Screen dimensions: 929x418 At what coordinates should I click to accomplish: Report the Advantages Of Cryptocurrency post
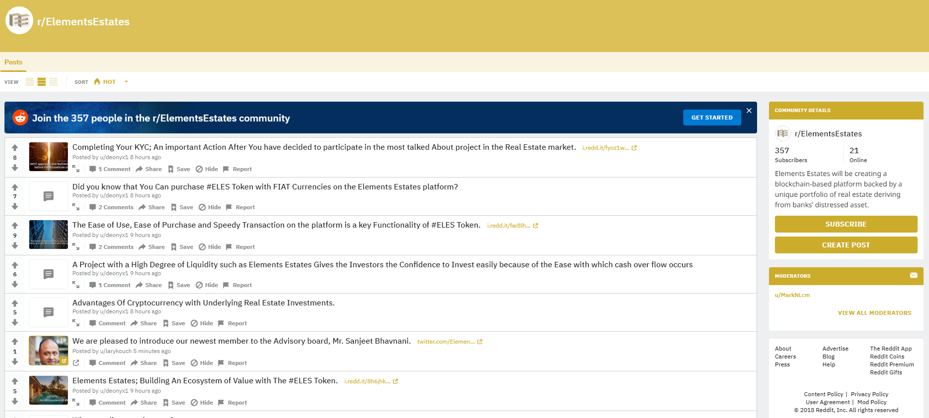(x=232, y=323)
